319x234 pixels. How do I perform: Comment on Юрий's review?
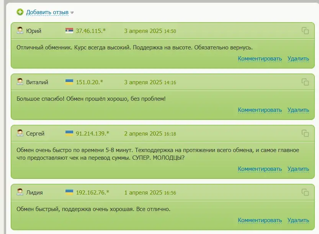tap(260, 59)
